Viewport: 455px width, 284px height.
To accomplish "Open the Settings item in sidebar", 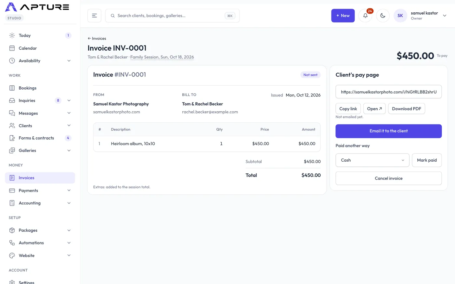I will point(40,282).
